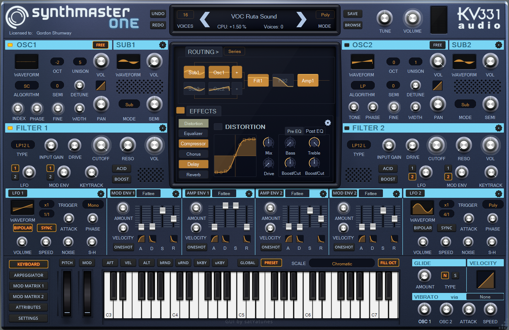Click plus block after Osc1
The image size is (509, 330).
point(237,72)
